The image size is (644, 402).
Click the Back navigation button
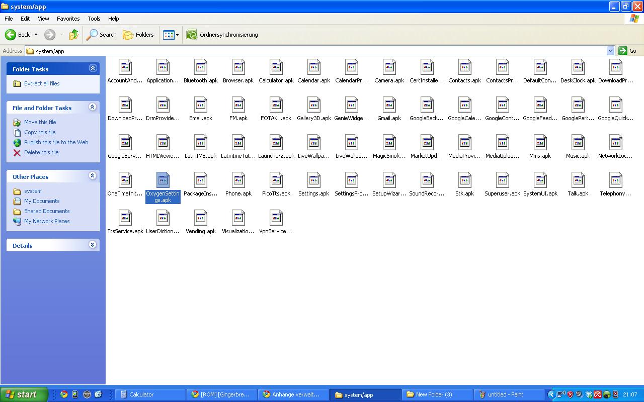point(18,35)
